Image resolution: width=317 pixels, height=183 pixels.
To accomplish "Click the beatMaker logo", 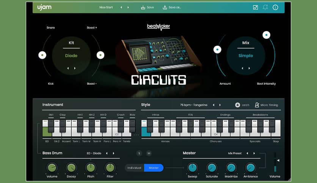I will click(x=158, y=26).
